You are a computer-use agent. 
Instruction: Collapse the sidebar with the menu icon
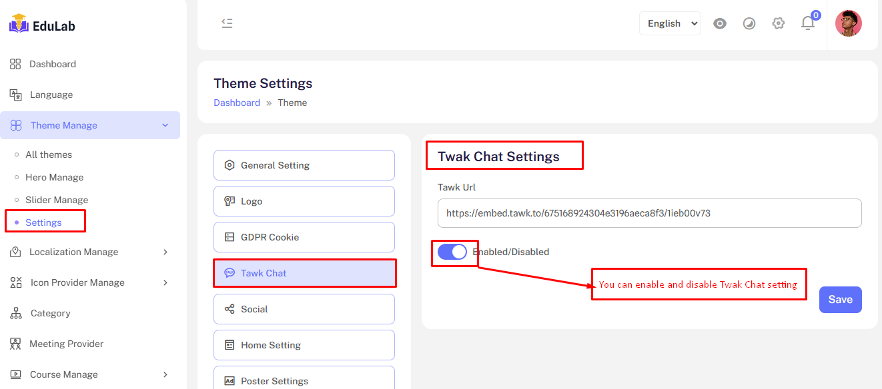pyautogui.click(x=227, y=23)
